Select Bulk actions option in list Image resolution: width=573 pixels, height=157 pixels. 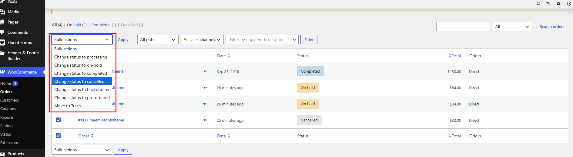[82, 49]
